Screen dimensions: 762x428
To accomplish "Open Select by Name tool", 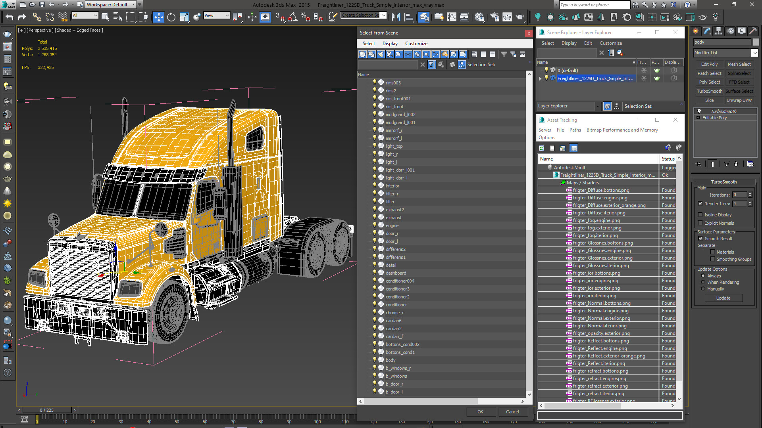I will (118, 17).
